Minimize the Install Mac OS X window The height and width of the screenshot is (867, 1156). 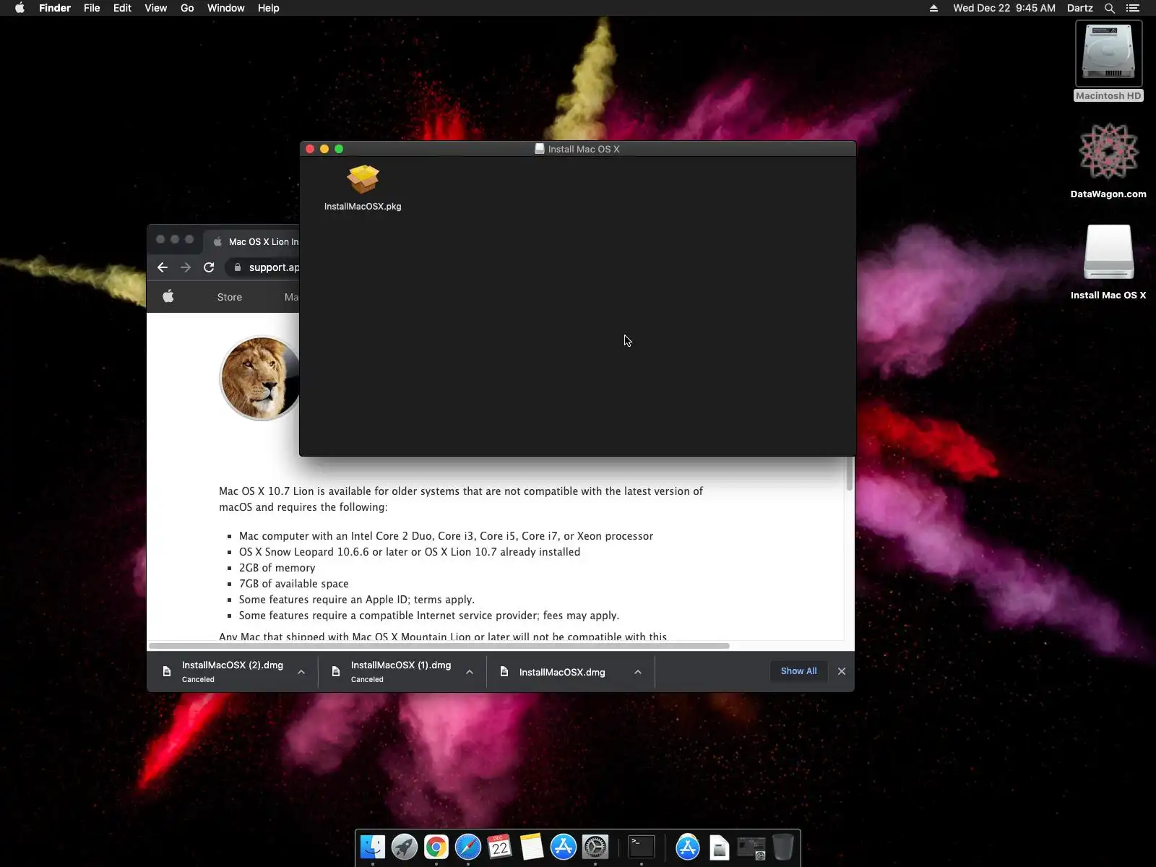(324, 149)
